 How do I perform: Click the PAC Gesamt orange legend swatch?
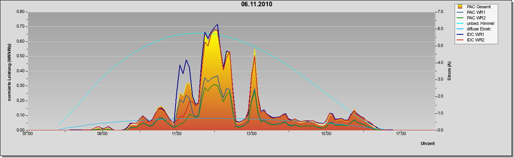pyautogui.click(x=460, y=7)
